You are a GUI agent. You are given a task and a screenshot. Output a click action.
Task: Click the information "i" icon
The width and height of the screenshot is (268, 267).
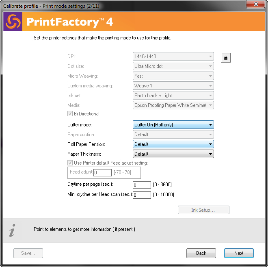tap(12, 230)
